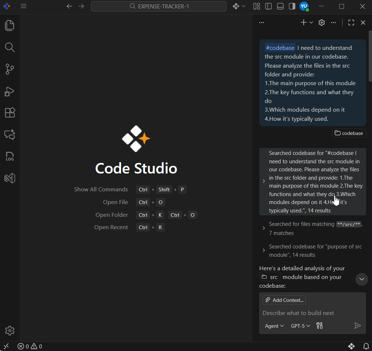The image size is (372, 351).
Task: Go forward with the right arrow
Action: pyautogui.click(x=81, y=6)
